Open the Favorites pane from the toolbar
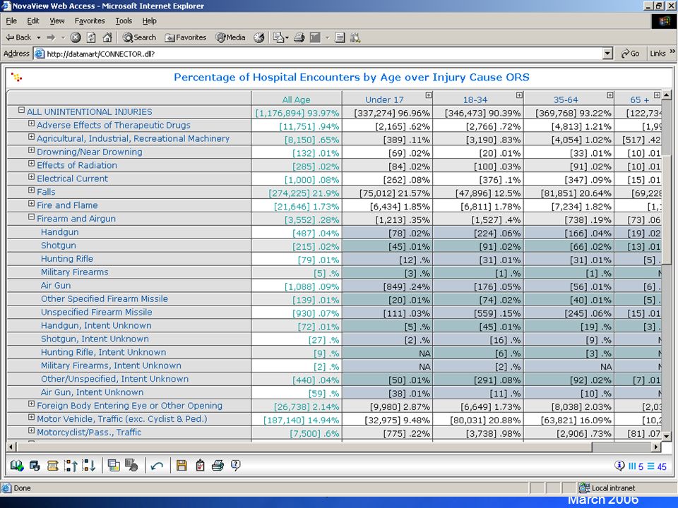 (x=185, y=37)
